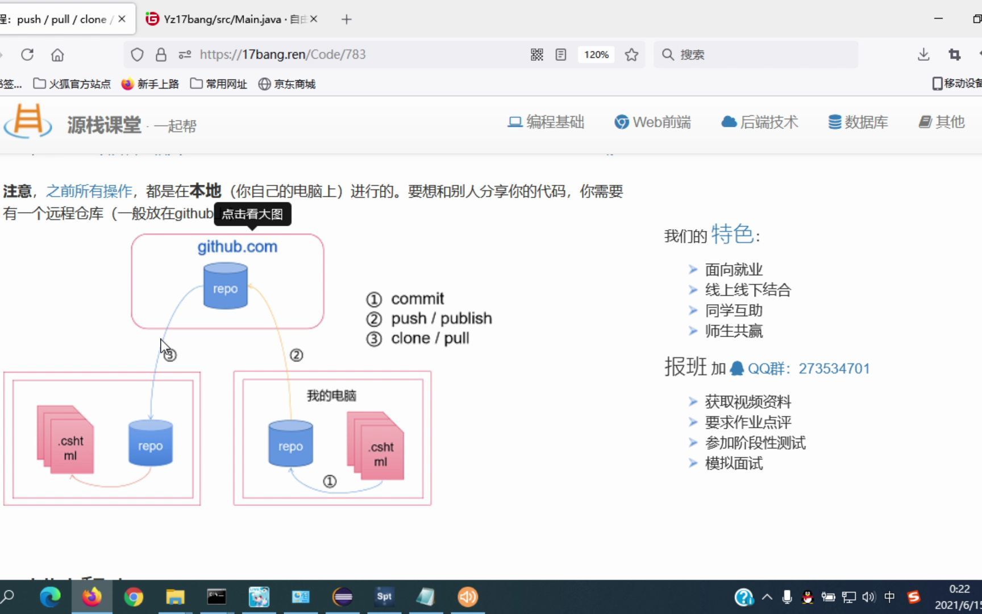Open taskbar search magnifier
Image resolution: width=982 pixels, height=614 pixels.
click(8, 596)
